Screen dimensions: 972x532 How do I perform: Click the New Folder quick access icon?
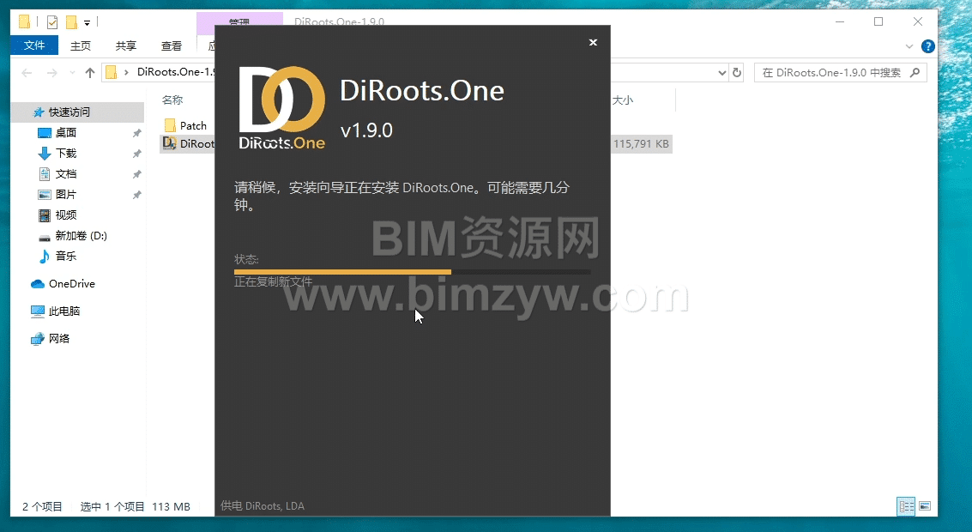pos(72,22)
